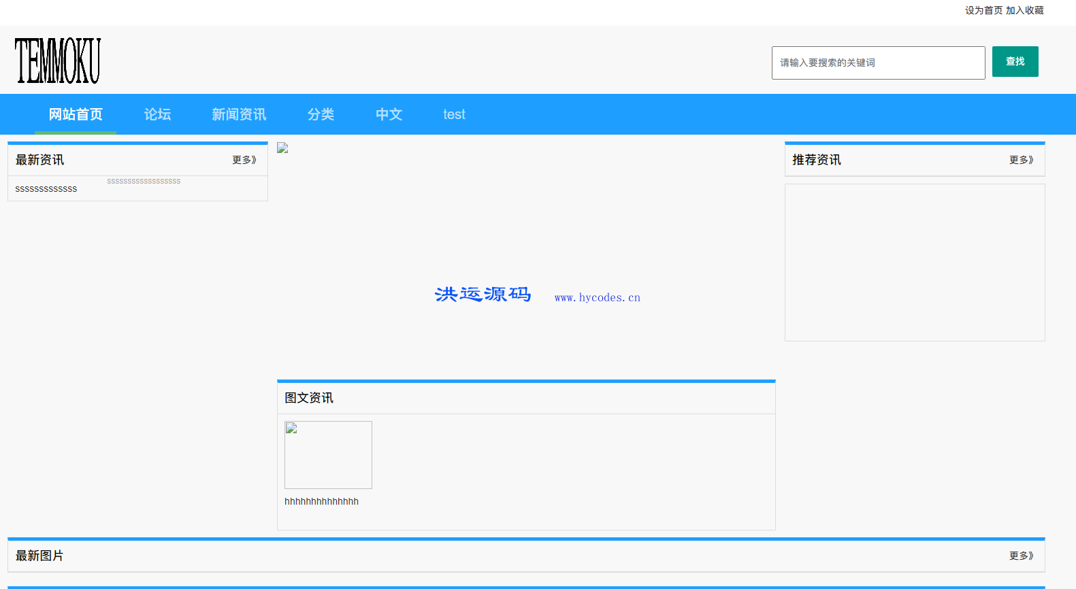The width and height of the screenshot is (1076, 589).
Task: Click 更多 in the 最新图片 panel
Action: point(1022,556)
